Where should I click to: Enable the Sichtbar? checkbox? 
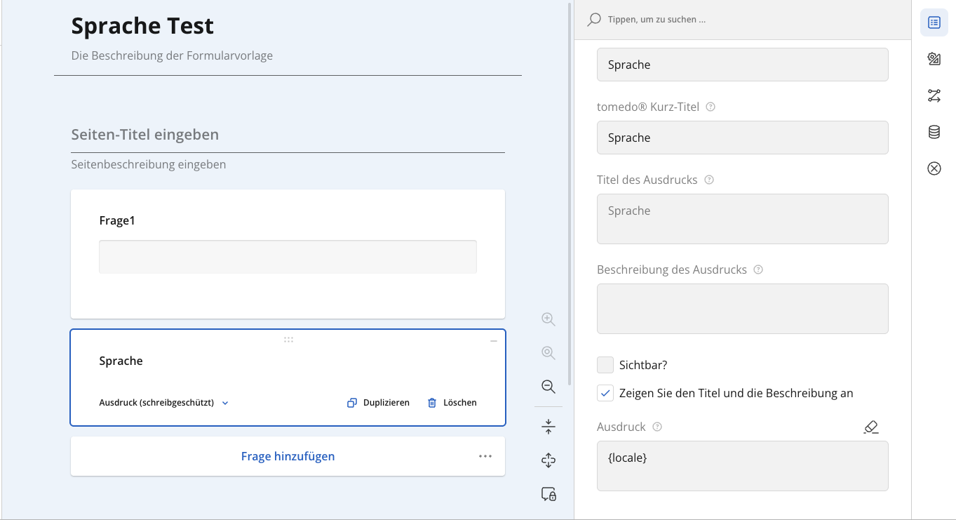tap(605, 365)
